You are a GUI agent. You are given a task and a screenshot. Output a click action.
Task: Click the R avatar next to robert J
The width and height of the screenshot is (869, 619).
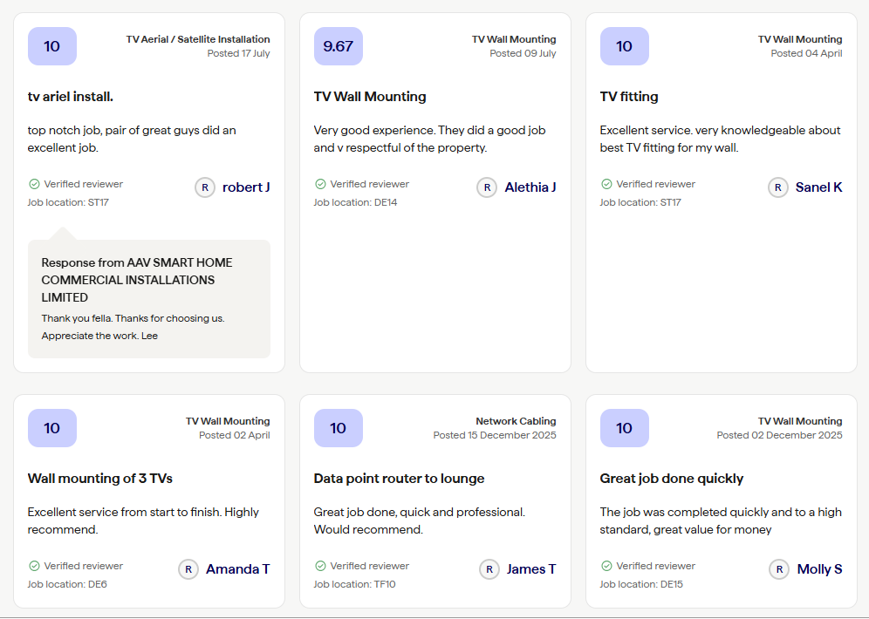coord(204,187)
